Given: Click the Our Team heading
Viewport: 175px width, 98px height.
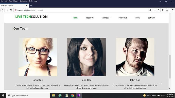Looking at the screenshot, I should point(21,29).
